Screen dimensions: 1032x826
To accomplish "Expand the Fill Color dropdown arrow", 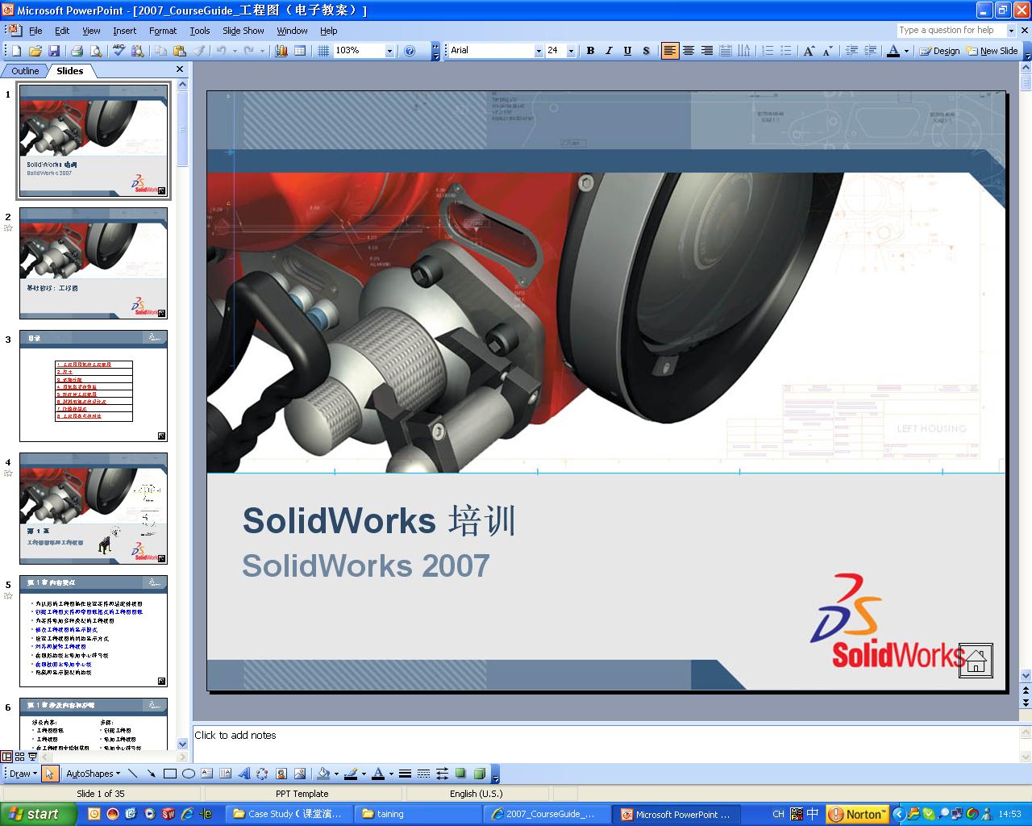I will (336, 774).
